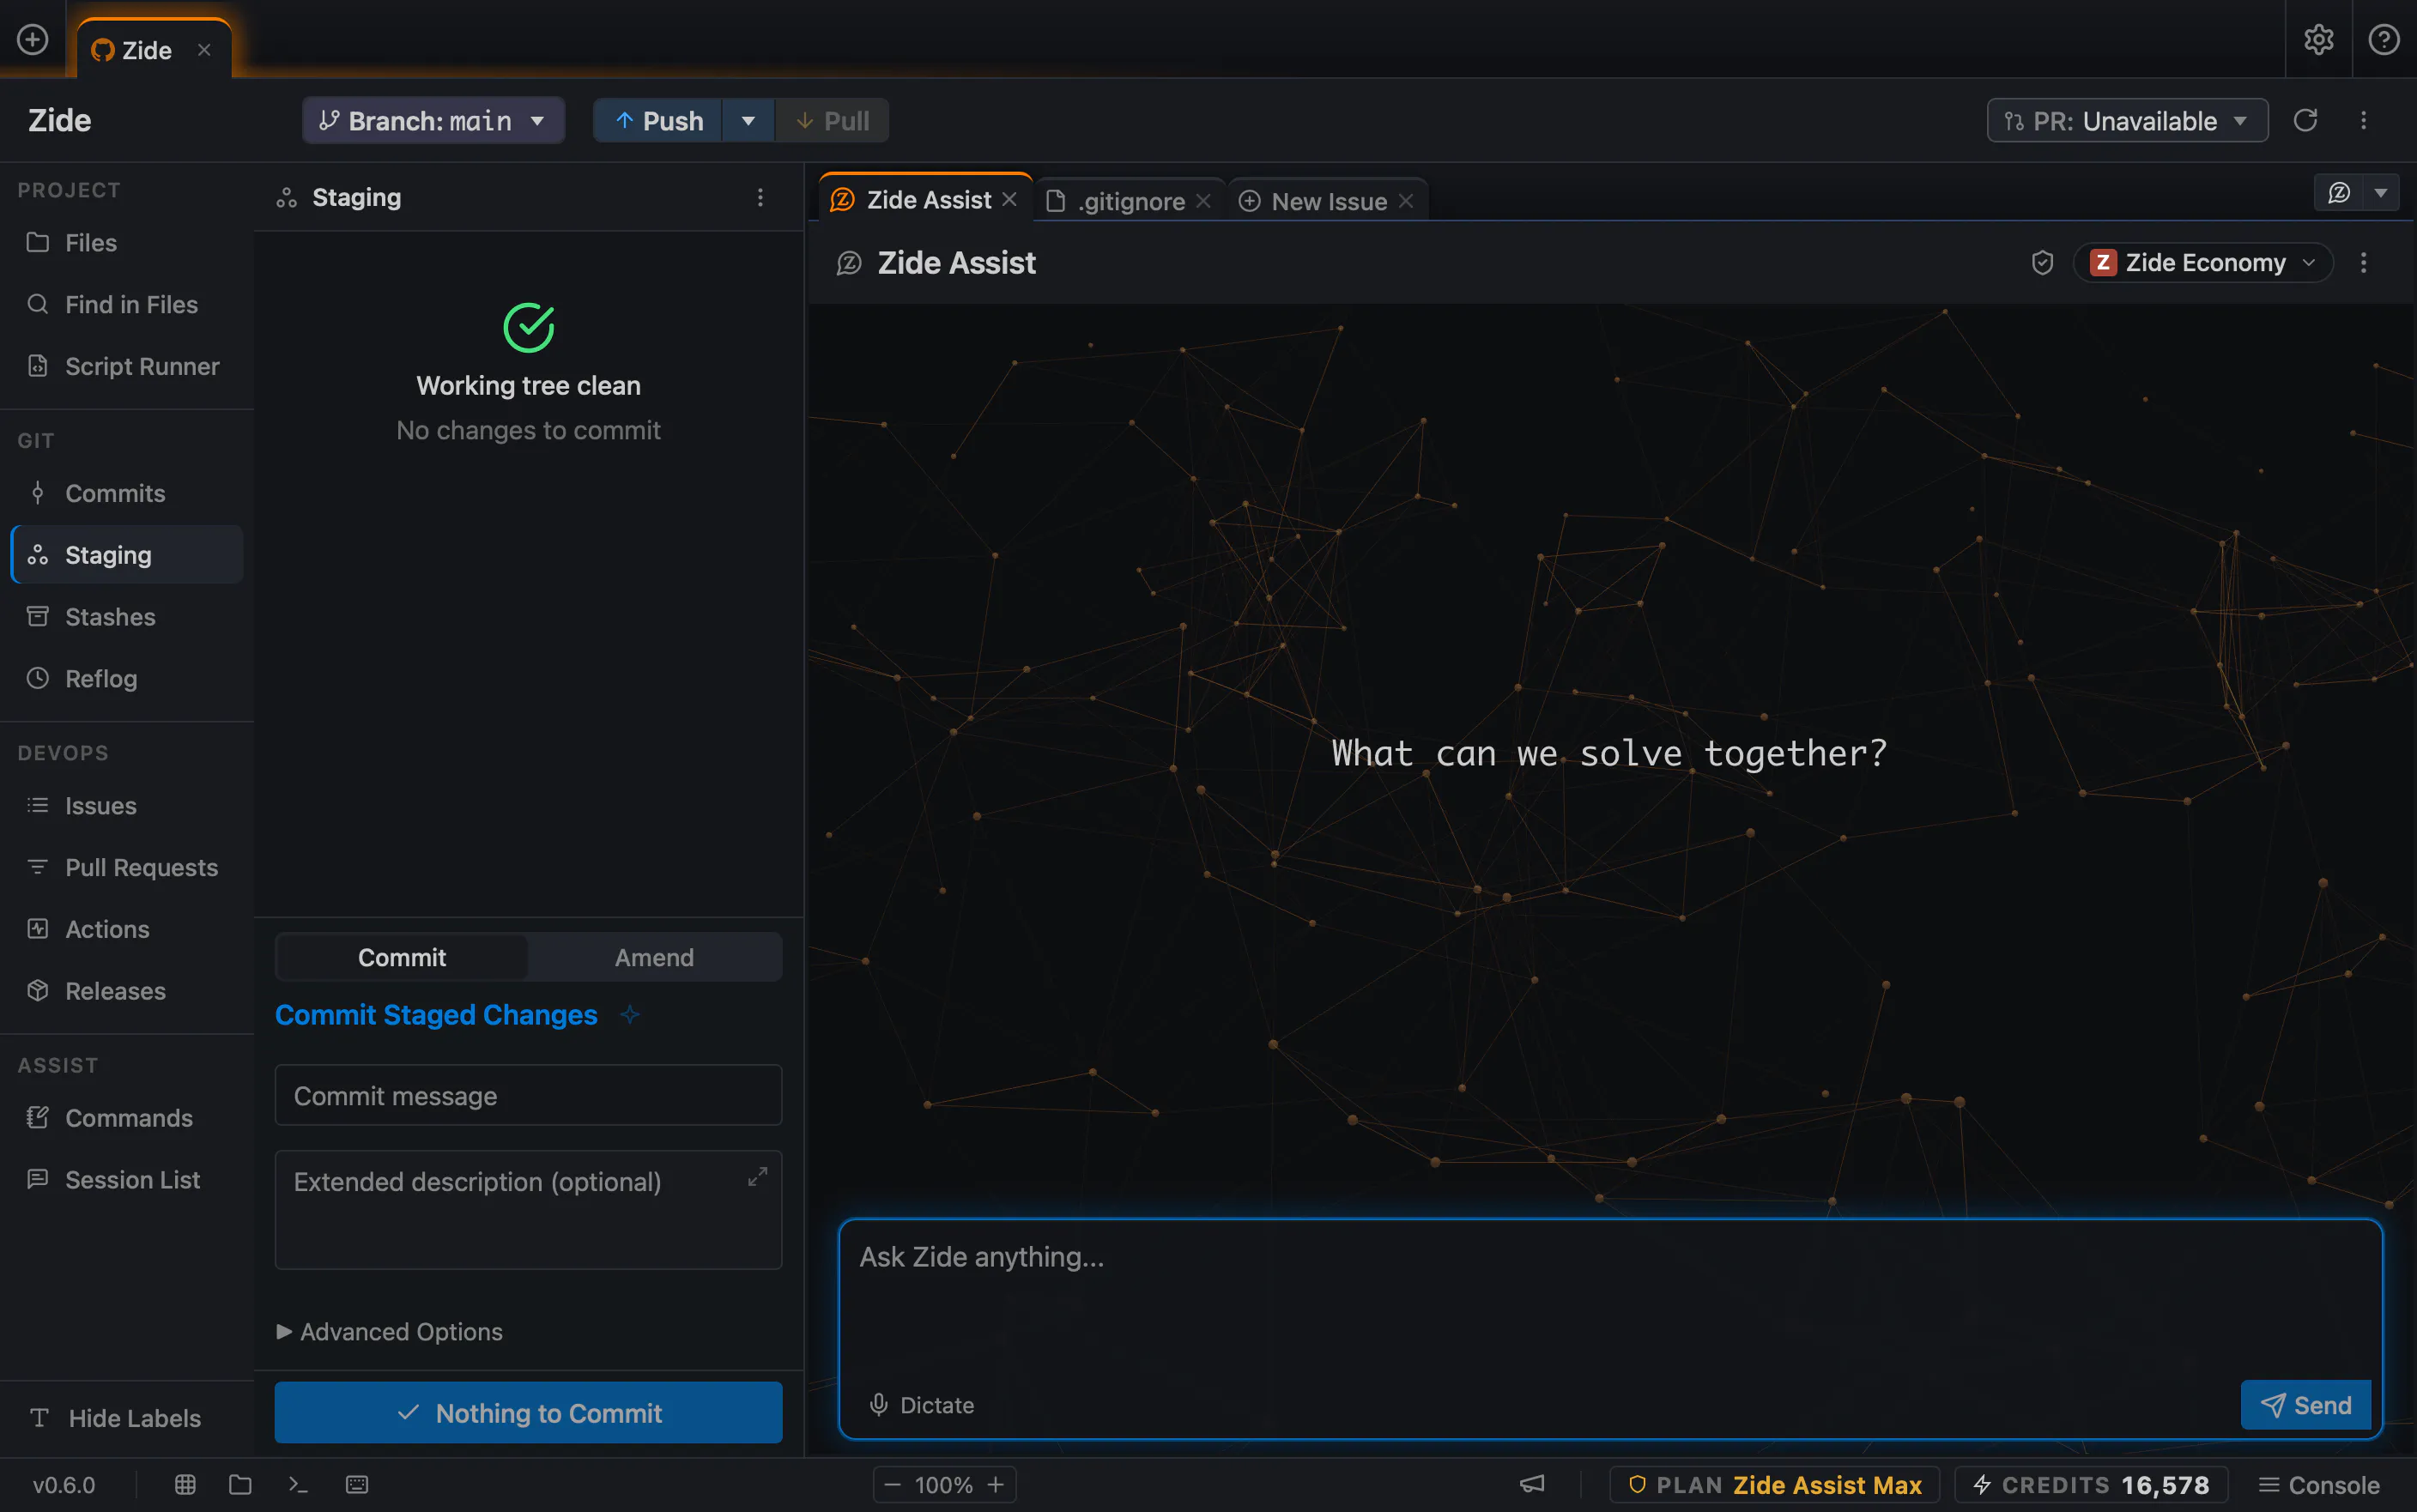Screen dimensions: 2417x1512
Task: Click the Credits 16,578 indicator
Action: click(x=2091, y=1484)
